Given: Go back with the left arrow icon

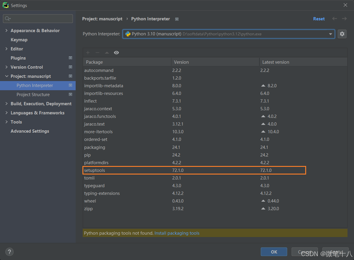Looking at the screenshot, I should 334,19.
